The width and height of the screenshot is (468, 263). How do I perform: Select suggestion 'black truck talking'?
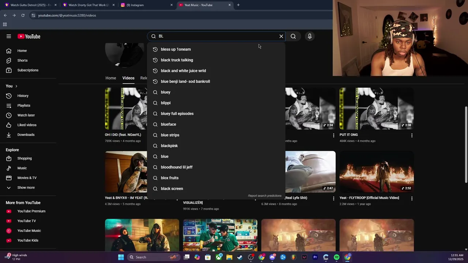[x=216, y=60]
